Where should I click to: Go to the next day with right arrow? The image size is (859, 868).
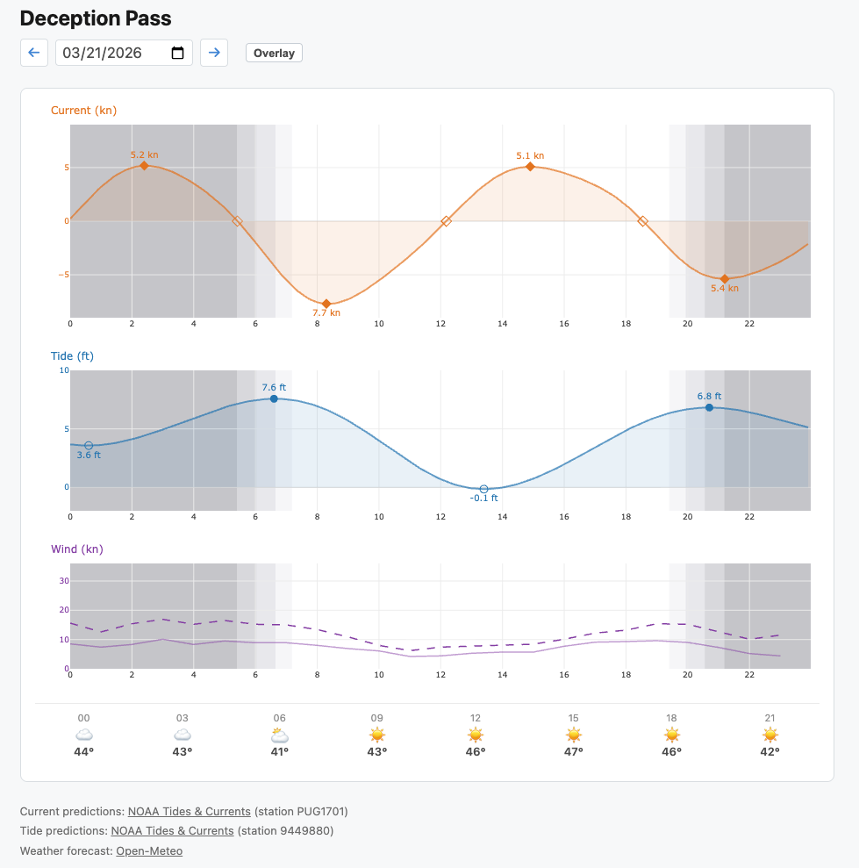click(x=214, y=53)
